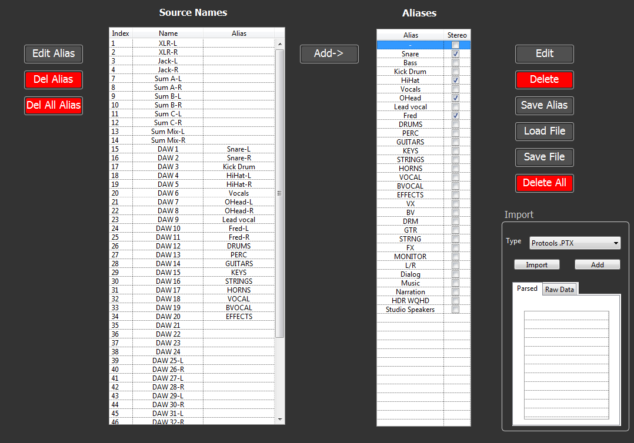Click Add in the Import panel
The height and width of the screenshot is (443, 634).
click(597, 264)
